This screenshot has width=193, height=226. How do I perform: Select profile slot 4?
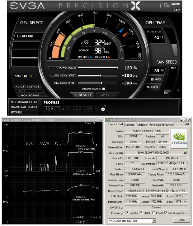[x=63, y=109]
